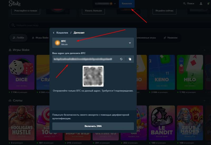Click the back arrow next to Кошелек
The image size is (211, 145).
pos(54,33)
